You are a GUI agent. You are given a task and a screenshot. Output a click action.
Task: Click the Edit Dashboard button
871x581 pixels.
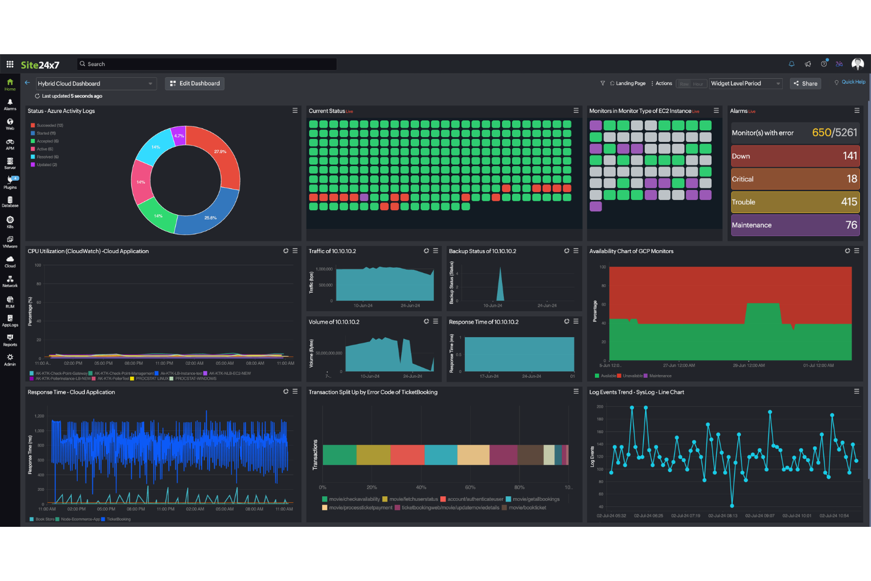tap(195, 84)
